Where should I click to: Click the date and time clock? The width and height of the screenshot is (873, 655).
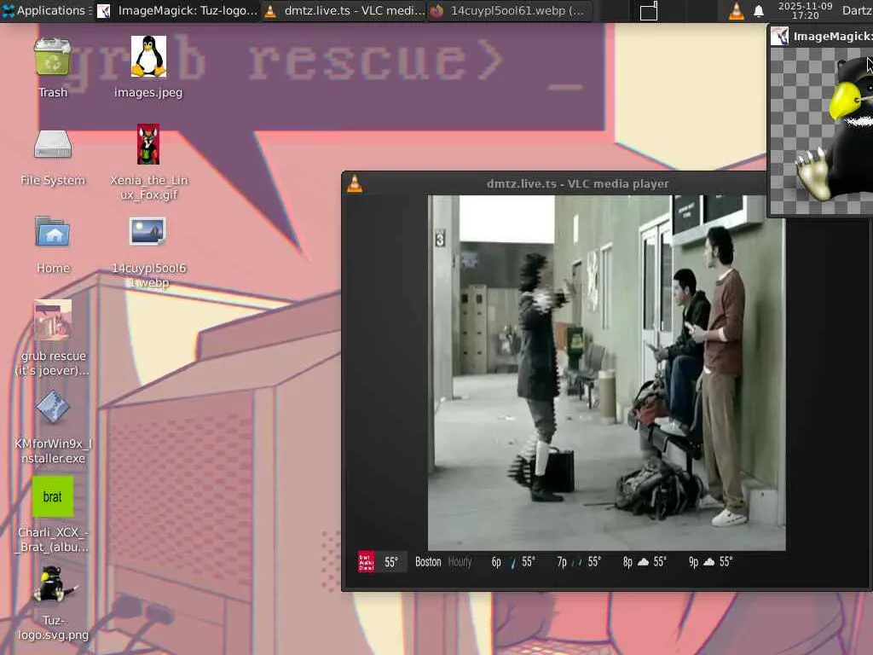(x=805, y=10)
